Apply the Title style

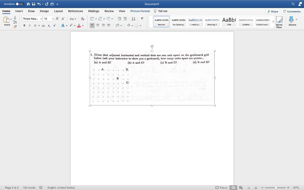[x=229, y=21]
